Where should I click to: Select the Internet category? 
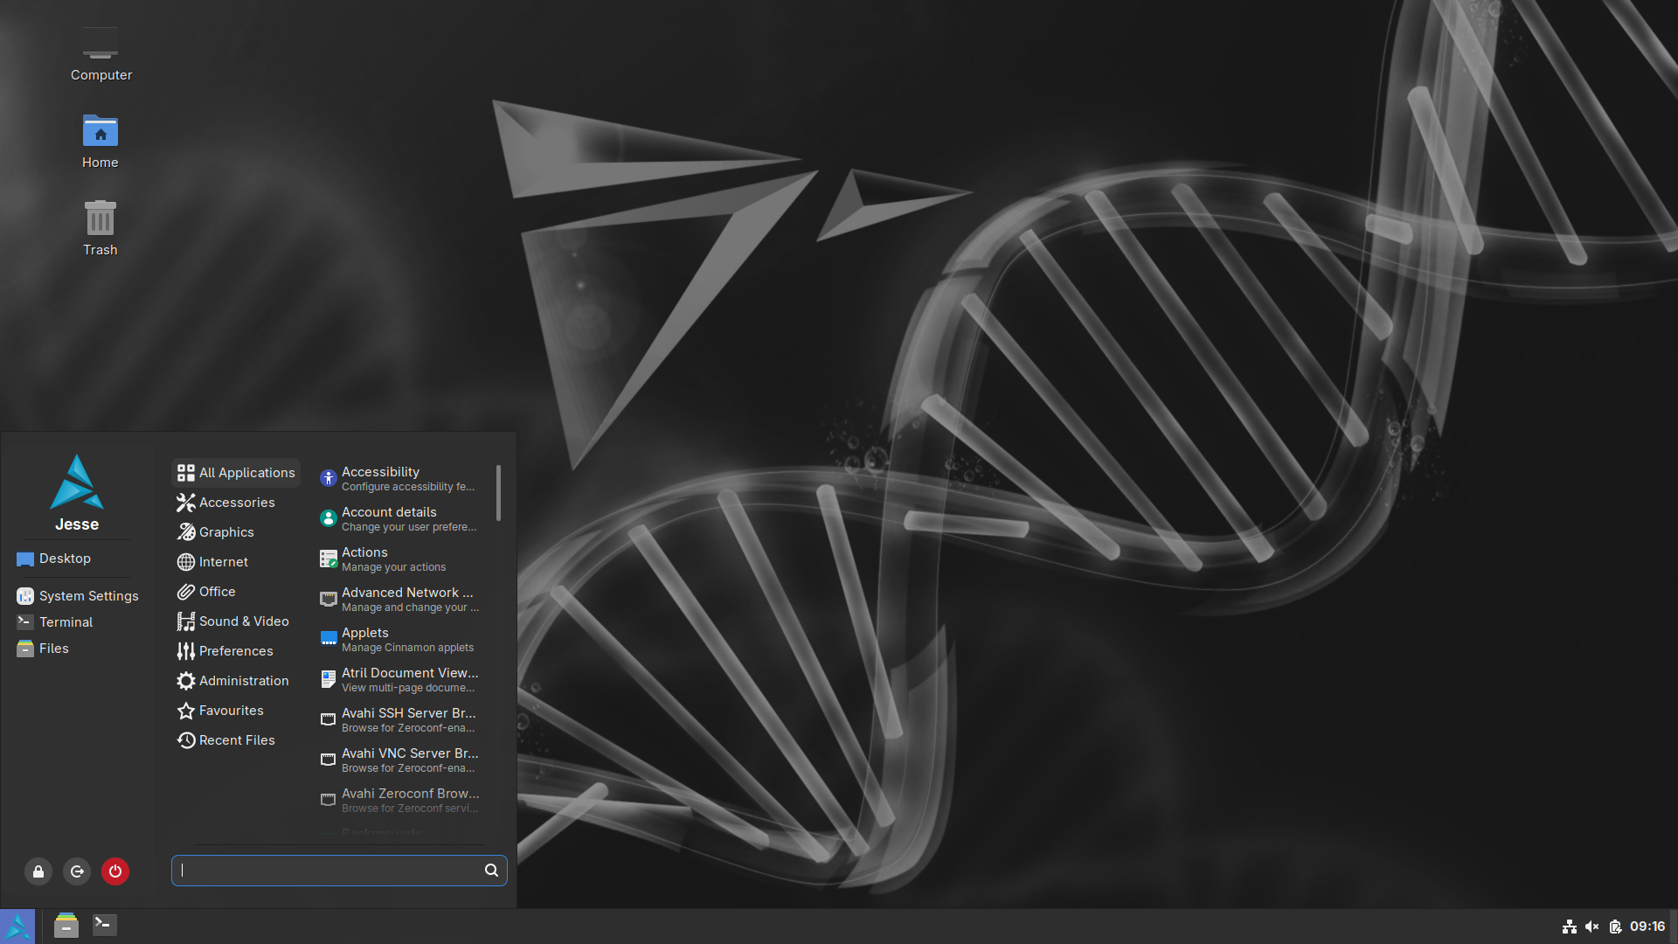pyautogui.click(x=236, y=562)
